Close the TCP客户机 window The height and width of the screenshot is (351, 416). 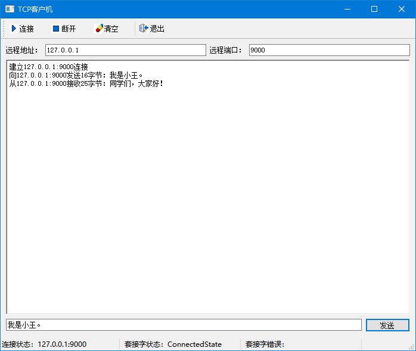(402, 9)
